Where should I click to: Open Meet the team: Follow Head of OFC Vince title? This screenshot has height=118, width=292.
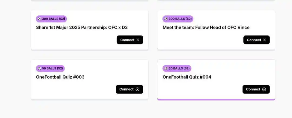[x=206, y=28]
